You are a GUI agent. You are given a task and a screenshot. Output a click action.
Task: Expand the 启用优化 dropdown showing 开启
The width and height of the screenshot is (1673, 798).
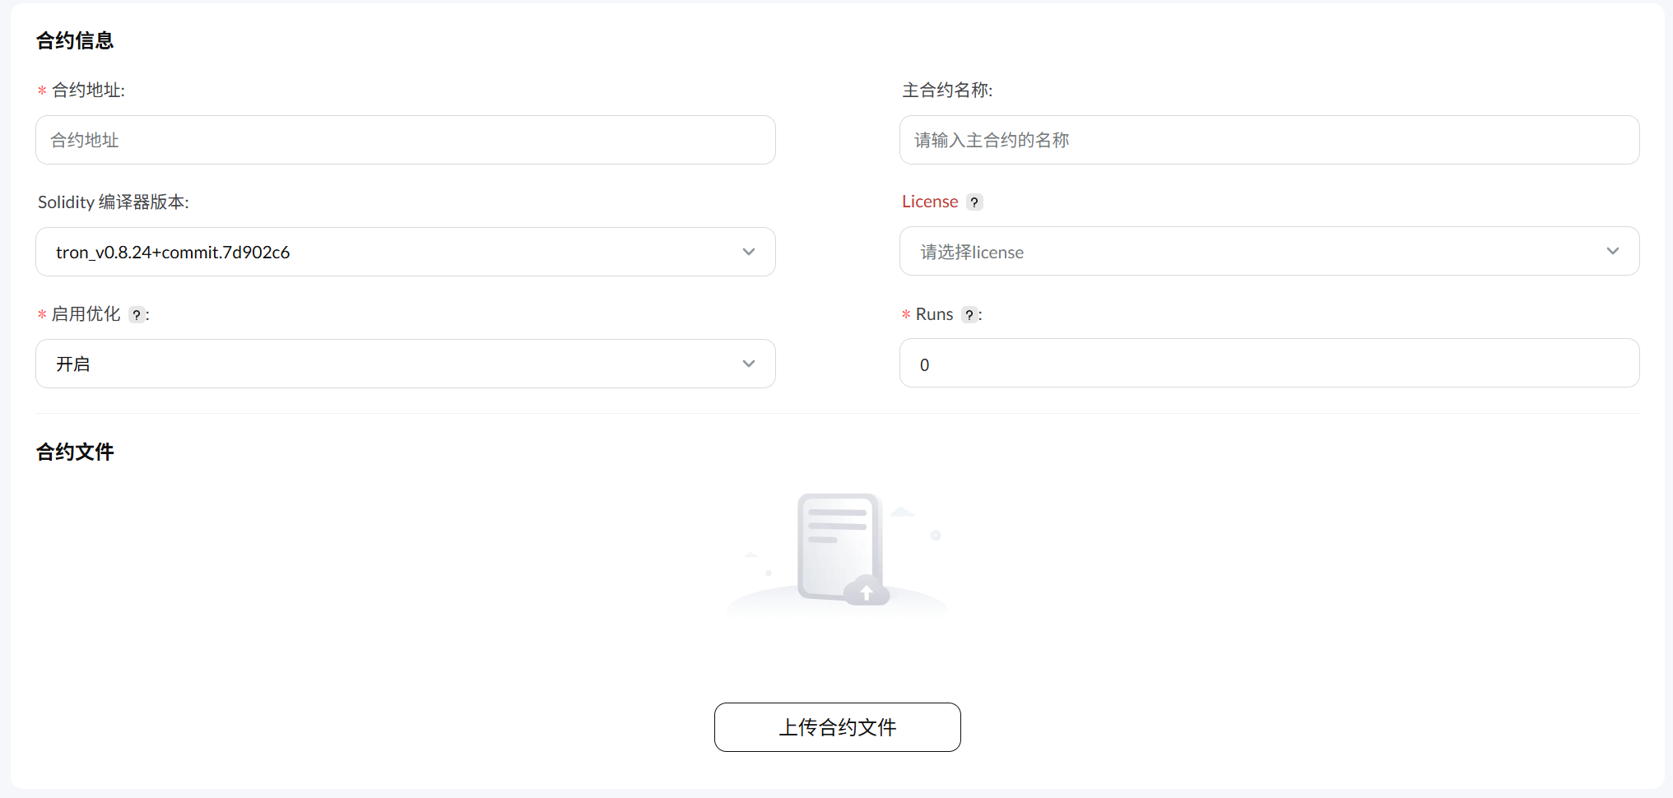tap(405, 364)
